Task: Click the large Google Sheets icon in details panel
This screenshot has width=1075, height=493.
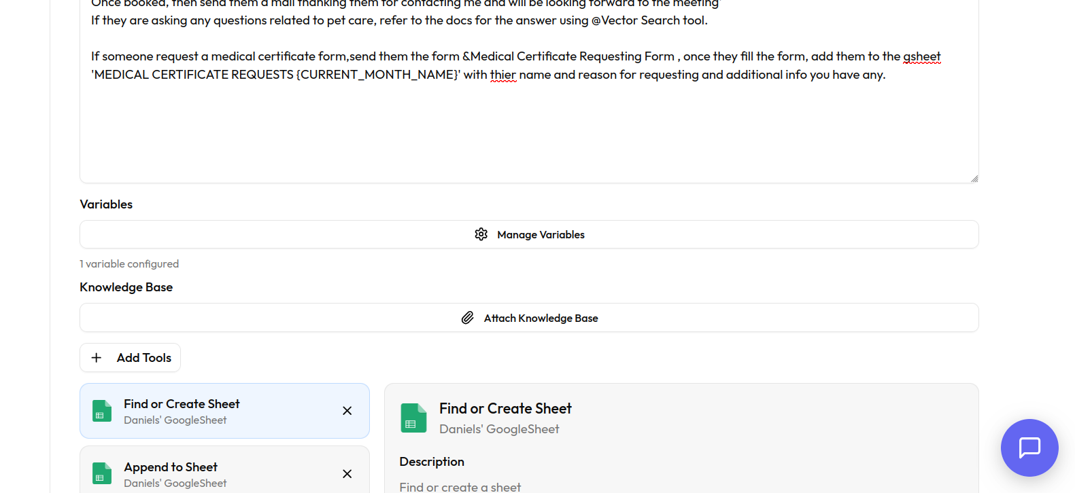Action: (413, 418)
